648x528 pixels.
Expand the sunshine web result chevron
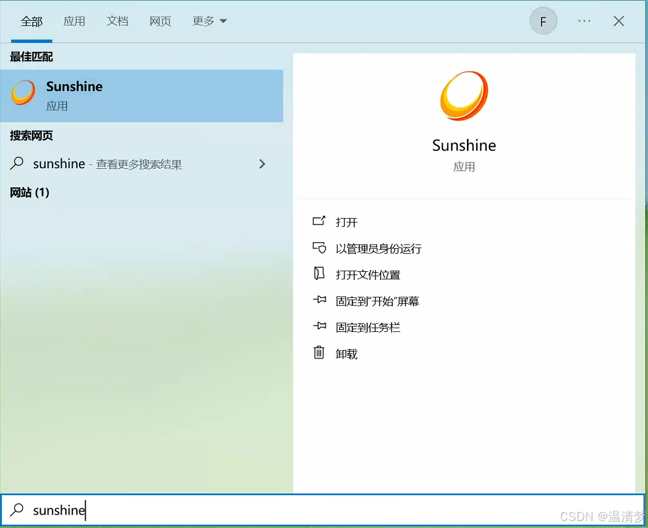[x=262, y=164]
